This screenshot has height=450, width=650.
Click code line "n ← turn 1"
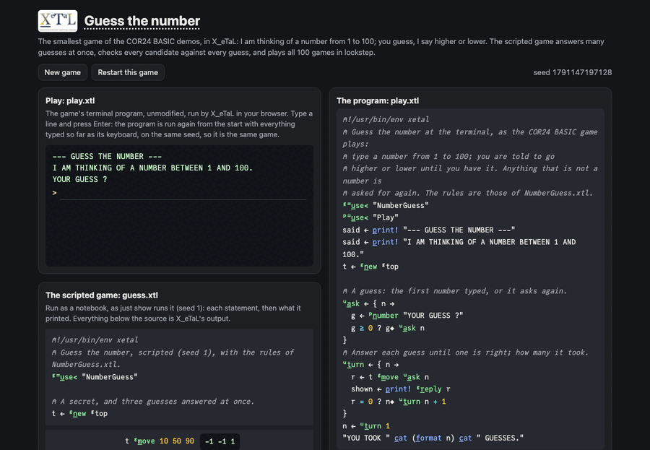pyautogui.click(x=366, y=426)
